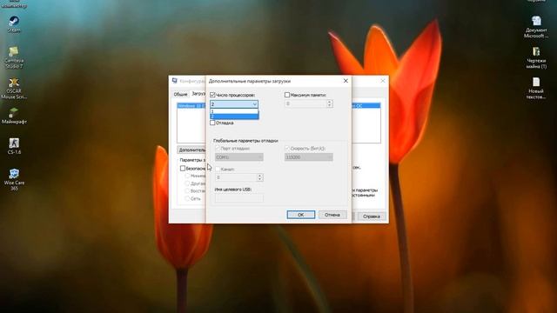The width and height of the screenshot is (557, 313).
Task: Select the Майнкрафт desktop shortcut
Action: point(14,116)
